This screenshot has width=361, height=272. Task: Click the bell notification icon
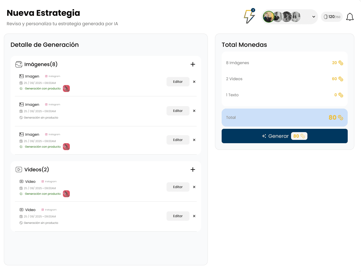pyautogui.click(x=350, y=17)
